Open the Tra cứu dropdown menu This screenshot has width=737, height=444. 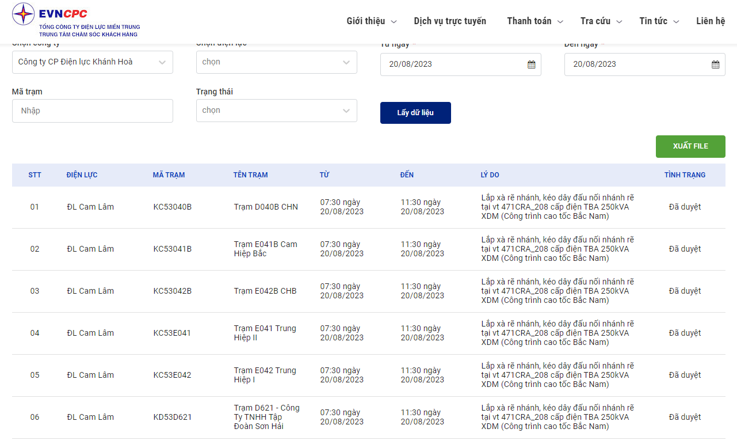tap(601, 21)
